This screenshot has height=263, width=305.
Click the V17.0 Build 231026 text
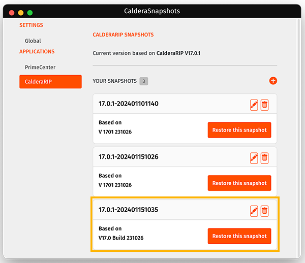121,238
